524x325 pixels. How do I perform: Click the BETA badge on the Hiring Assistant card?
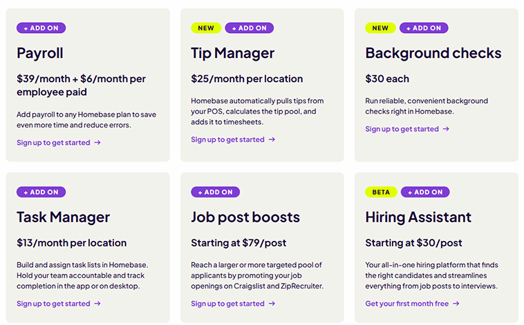click(x=381, y=192)
